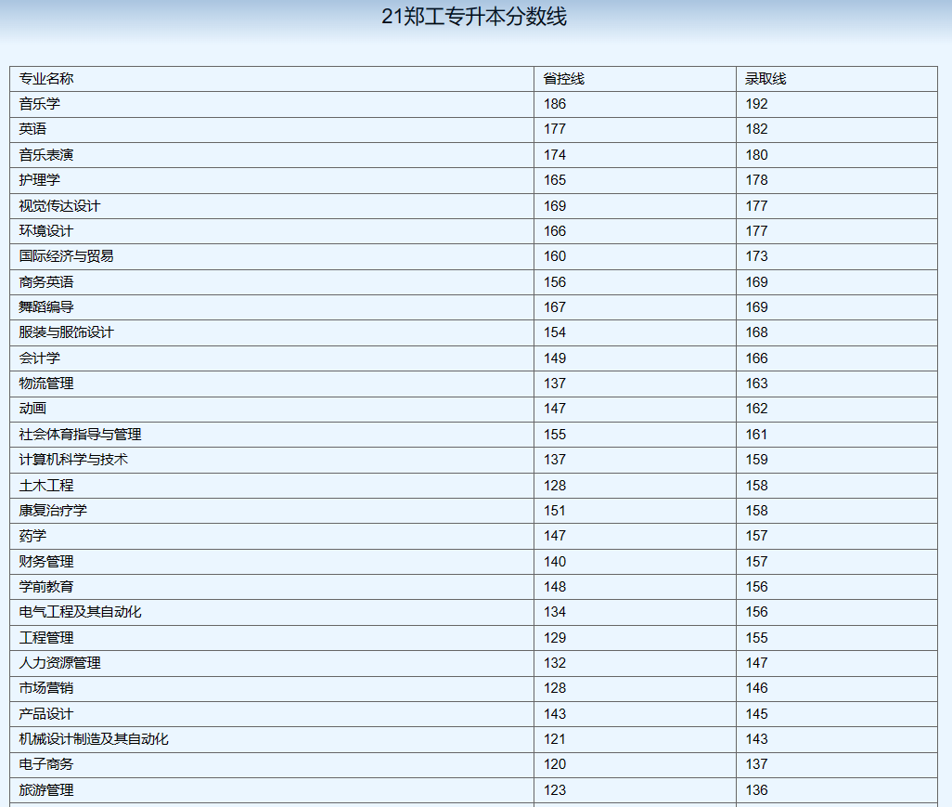
Task: Select the 视觉传达设计 major cell
Action: click(272, 206)
